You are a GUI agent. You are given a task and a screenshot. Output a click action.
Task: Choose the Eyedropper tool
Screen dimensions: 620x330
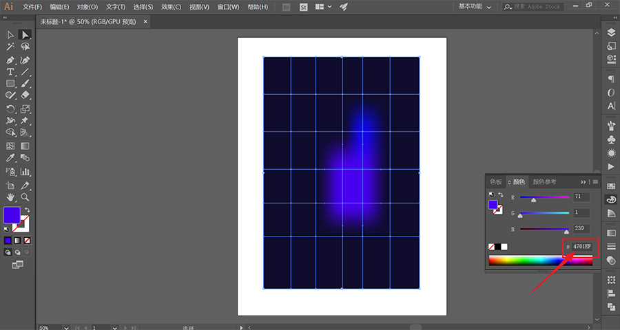click(11, 159)
